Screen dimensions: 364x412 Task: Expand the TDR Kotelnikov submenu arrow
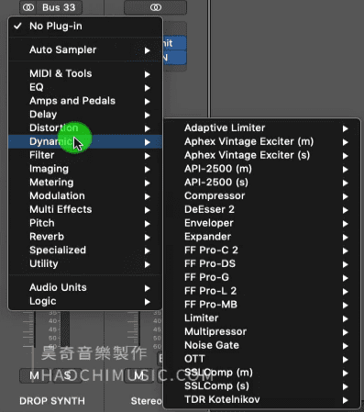346,400
